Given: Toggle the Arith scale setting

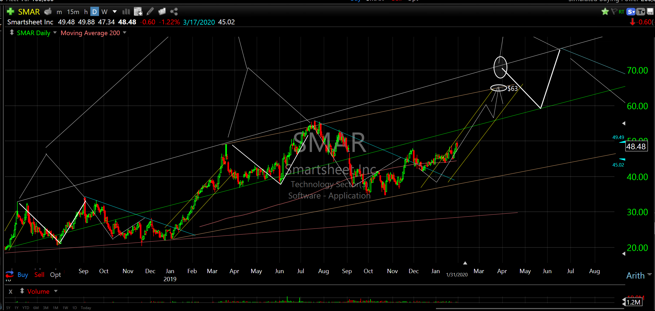Looking at the screenshot, I should click(x=636, y=276).
